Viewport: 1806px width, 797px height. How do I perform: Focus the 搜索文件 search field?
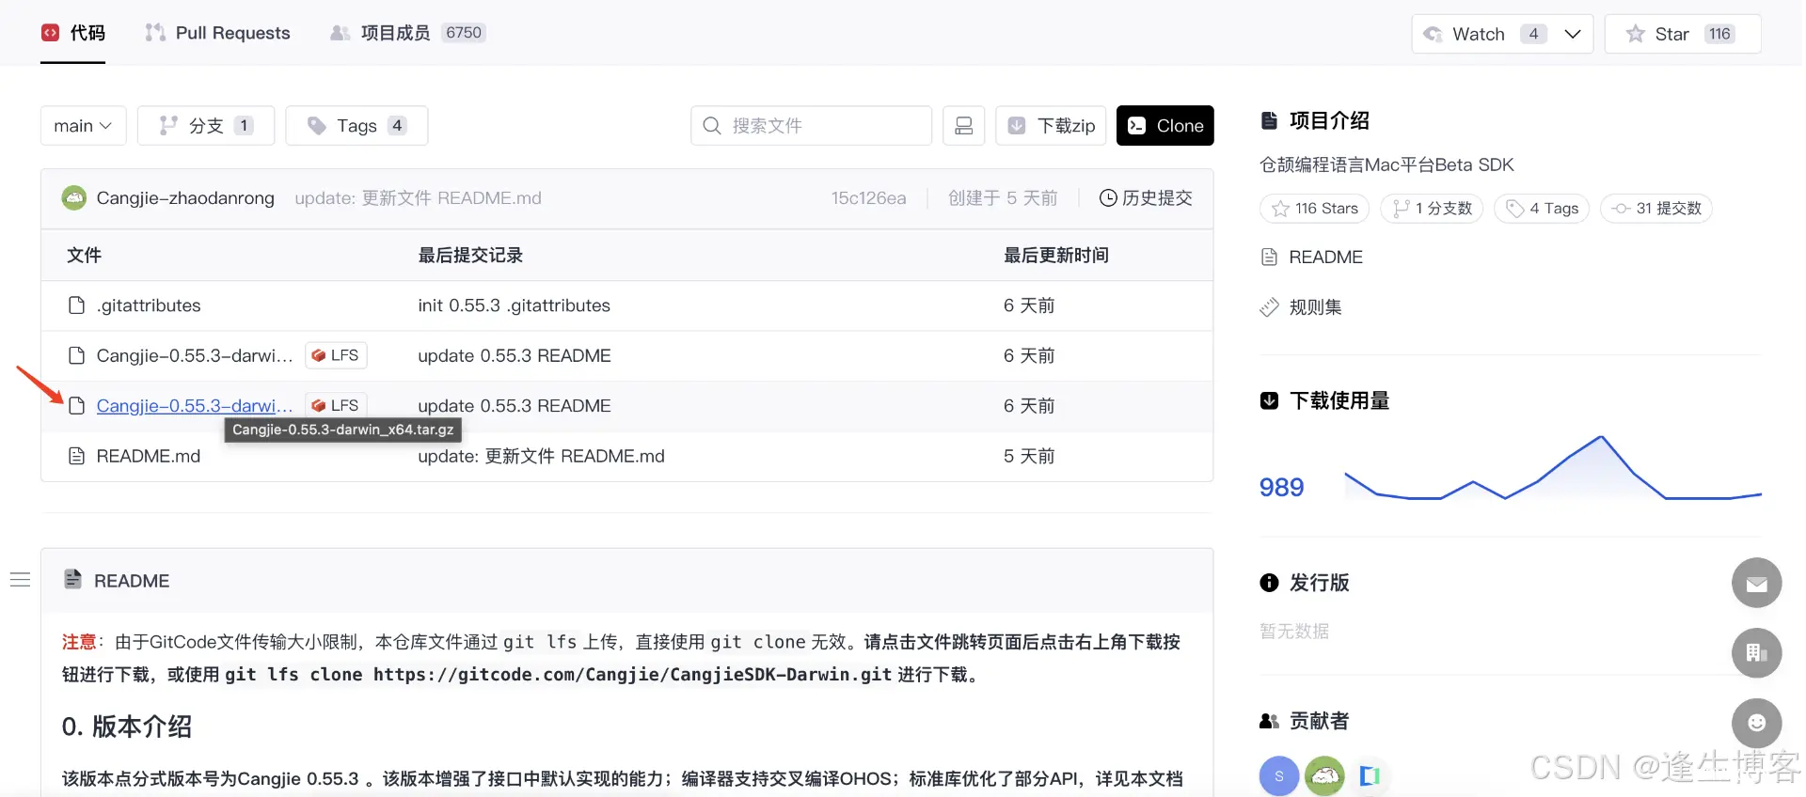(811, 126)
